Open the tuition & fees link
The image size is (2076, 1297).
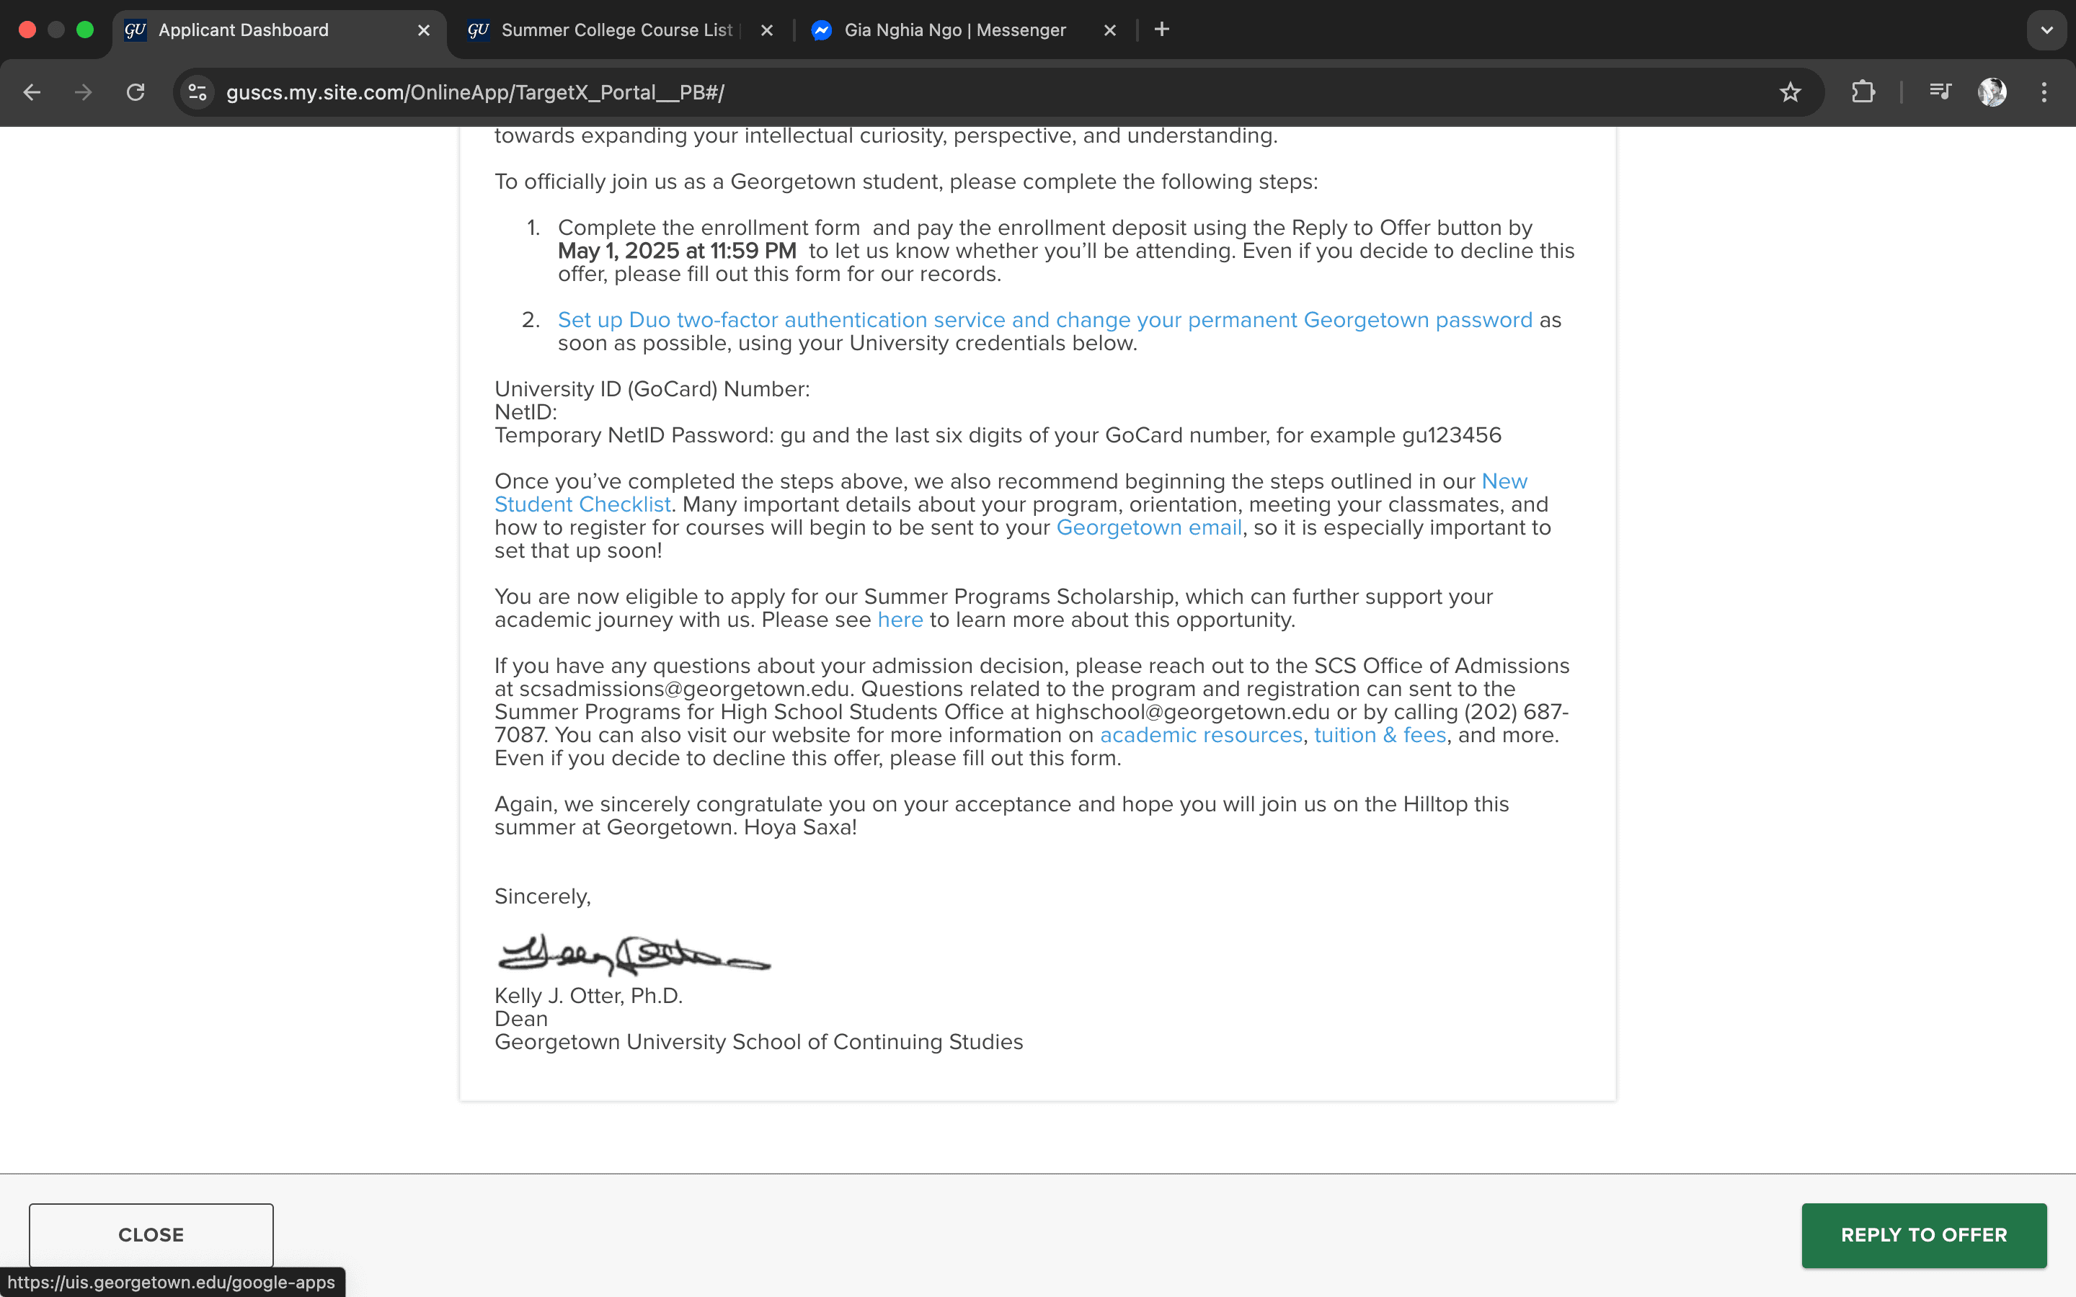(x=1380, y=735)
